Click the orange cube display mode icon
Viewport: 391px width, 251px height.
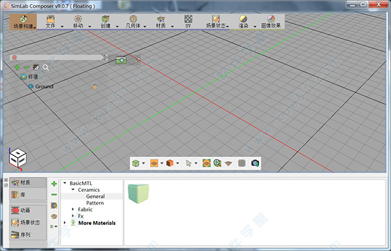point(170,163)
